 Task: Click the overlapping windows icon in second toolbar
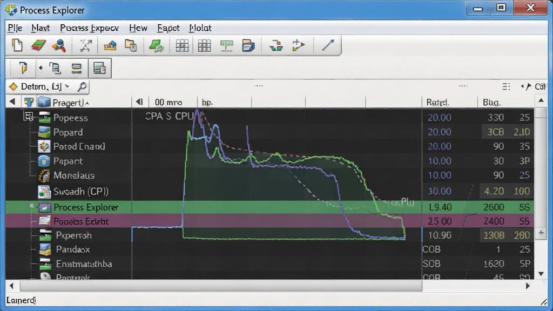point(55,67)
